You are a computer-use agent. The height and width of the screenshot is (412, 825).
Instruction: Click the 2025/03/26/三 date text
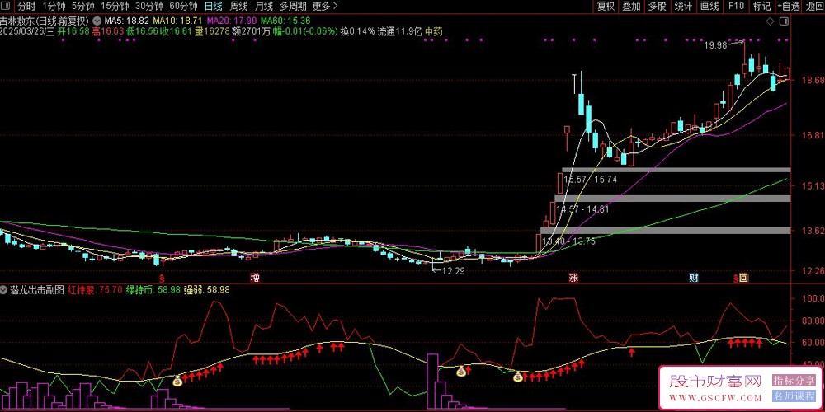[27, 31]
